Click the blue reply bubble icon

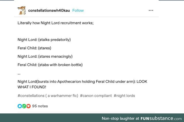pos(20,106)
